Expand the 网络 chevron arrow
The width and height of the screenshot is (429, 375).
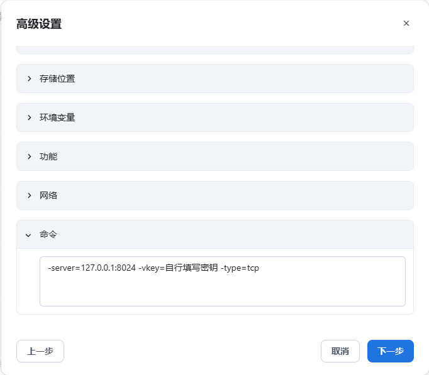point(29,195)
